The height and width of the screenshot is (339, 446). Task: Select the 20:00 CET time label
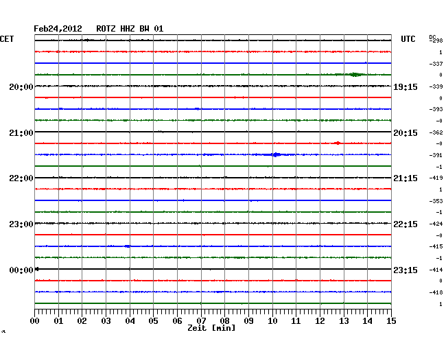coord(21,86)
